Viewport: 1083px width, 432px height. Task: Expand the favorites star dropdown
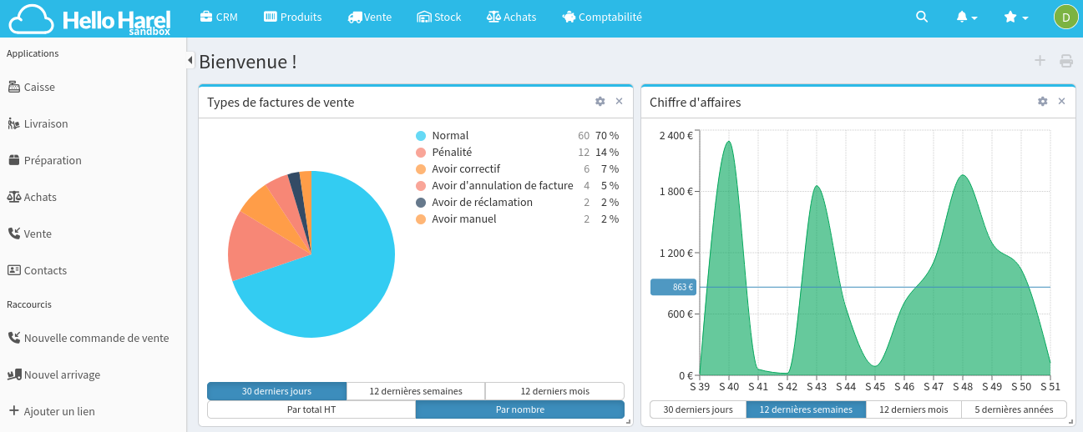point(1015,17)
